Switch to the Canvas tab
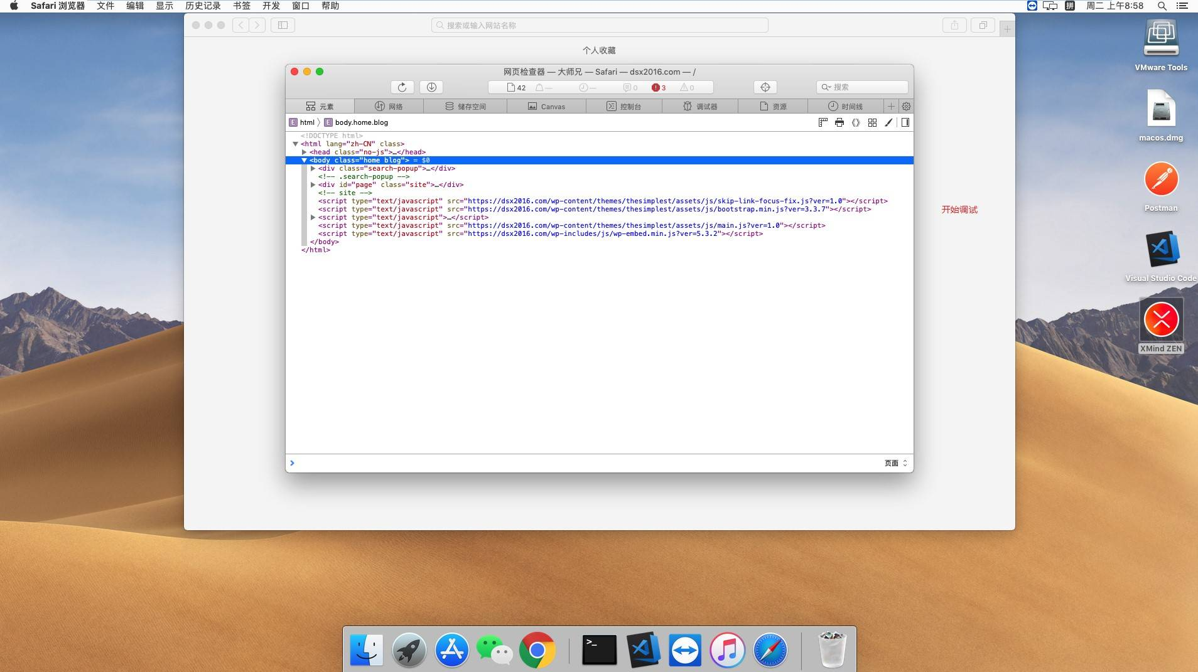 pyautogui.click(x=546, y=106)
